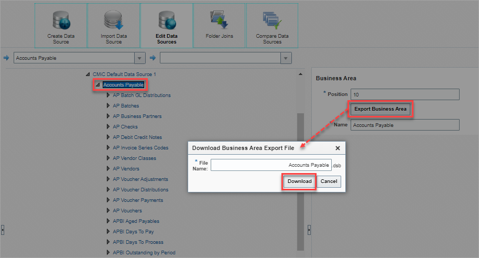Select the AP Checks folder label

[125, 126]
